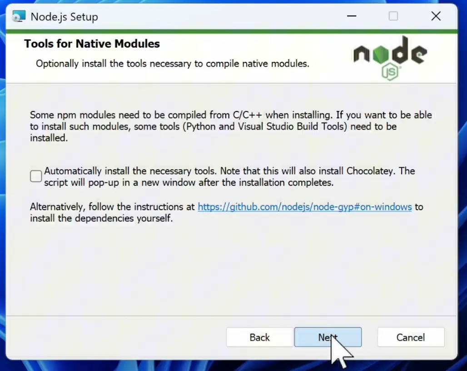The height and width of the screenshot is (371, 467).
Task: Open the node-gyp on-windows GitHub link
Action: (x=305, y=207)
